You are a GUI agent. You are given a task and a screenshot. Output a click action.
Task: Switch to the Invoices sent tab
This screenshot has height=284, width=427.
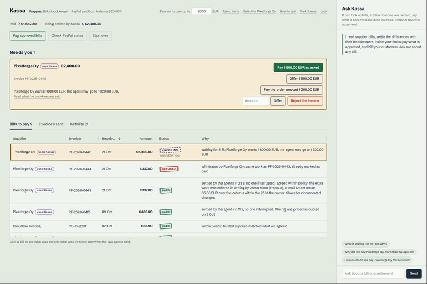pos(51,124)
